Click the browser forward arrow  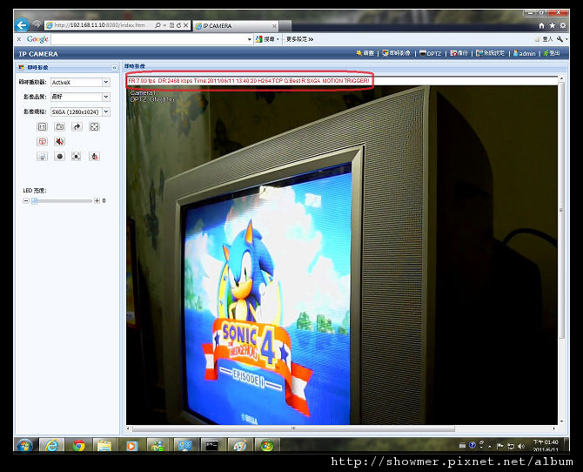tap(37, 24)
